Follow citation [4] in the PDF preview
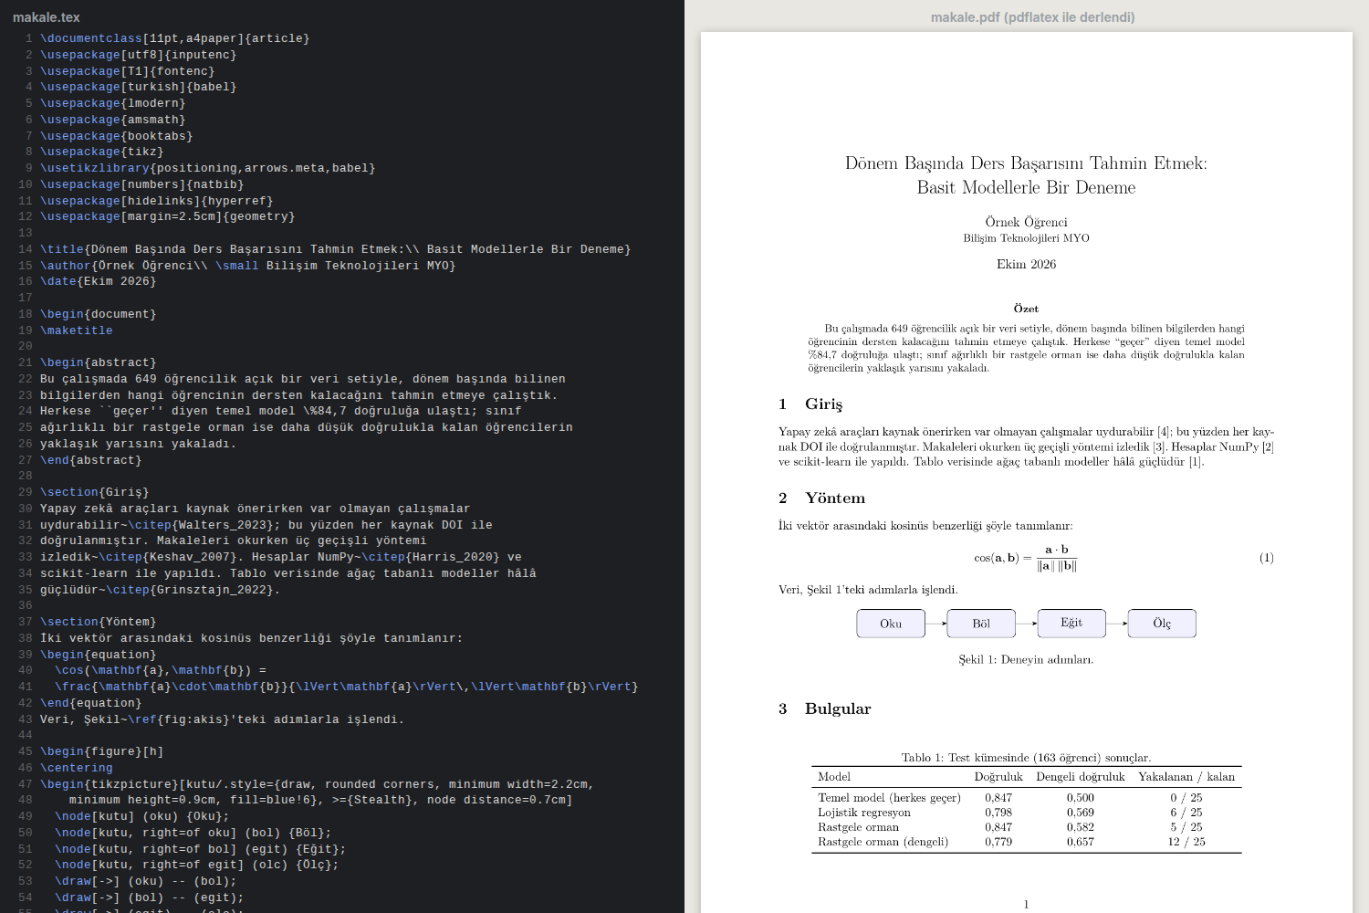The width and height of the screenshot is (1369, 913). click(x=1164, y=432)
